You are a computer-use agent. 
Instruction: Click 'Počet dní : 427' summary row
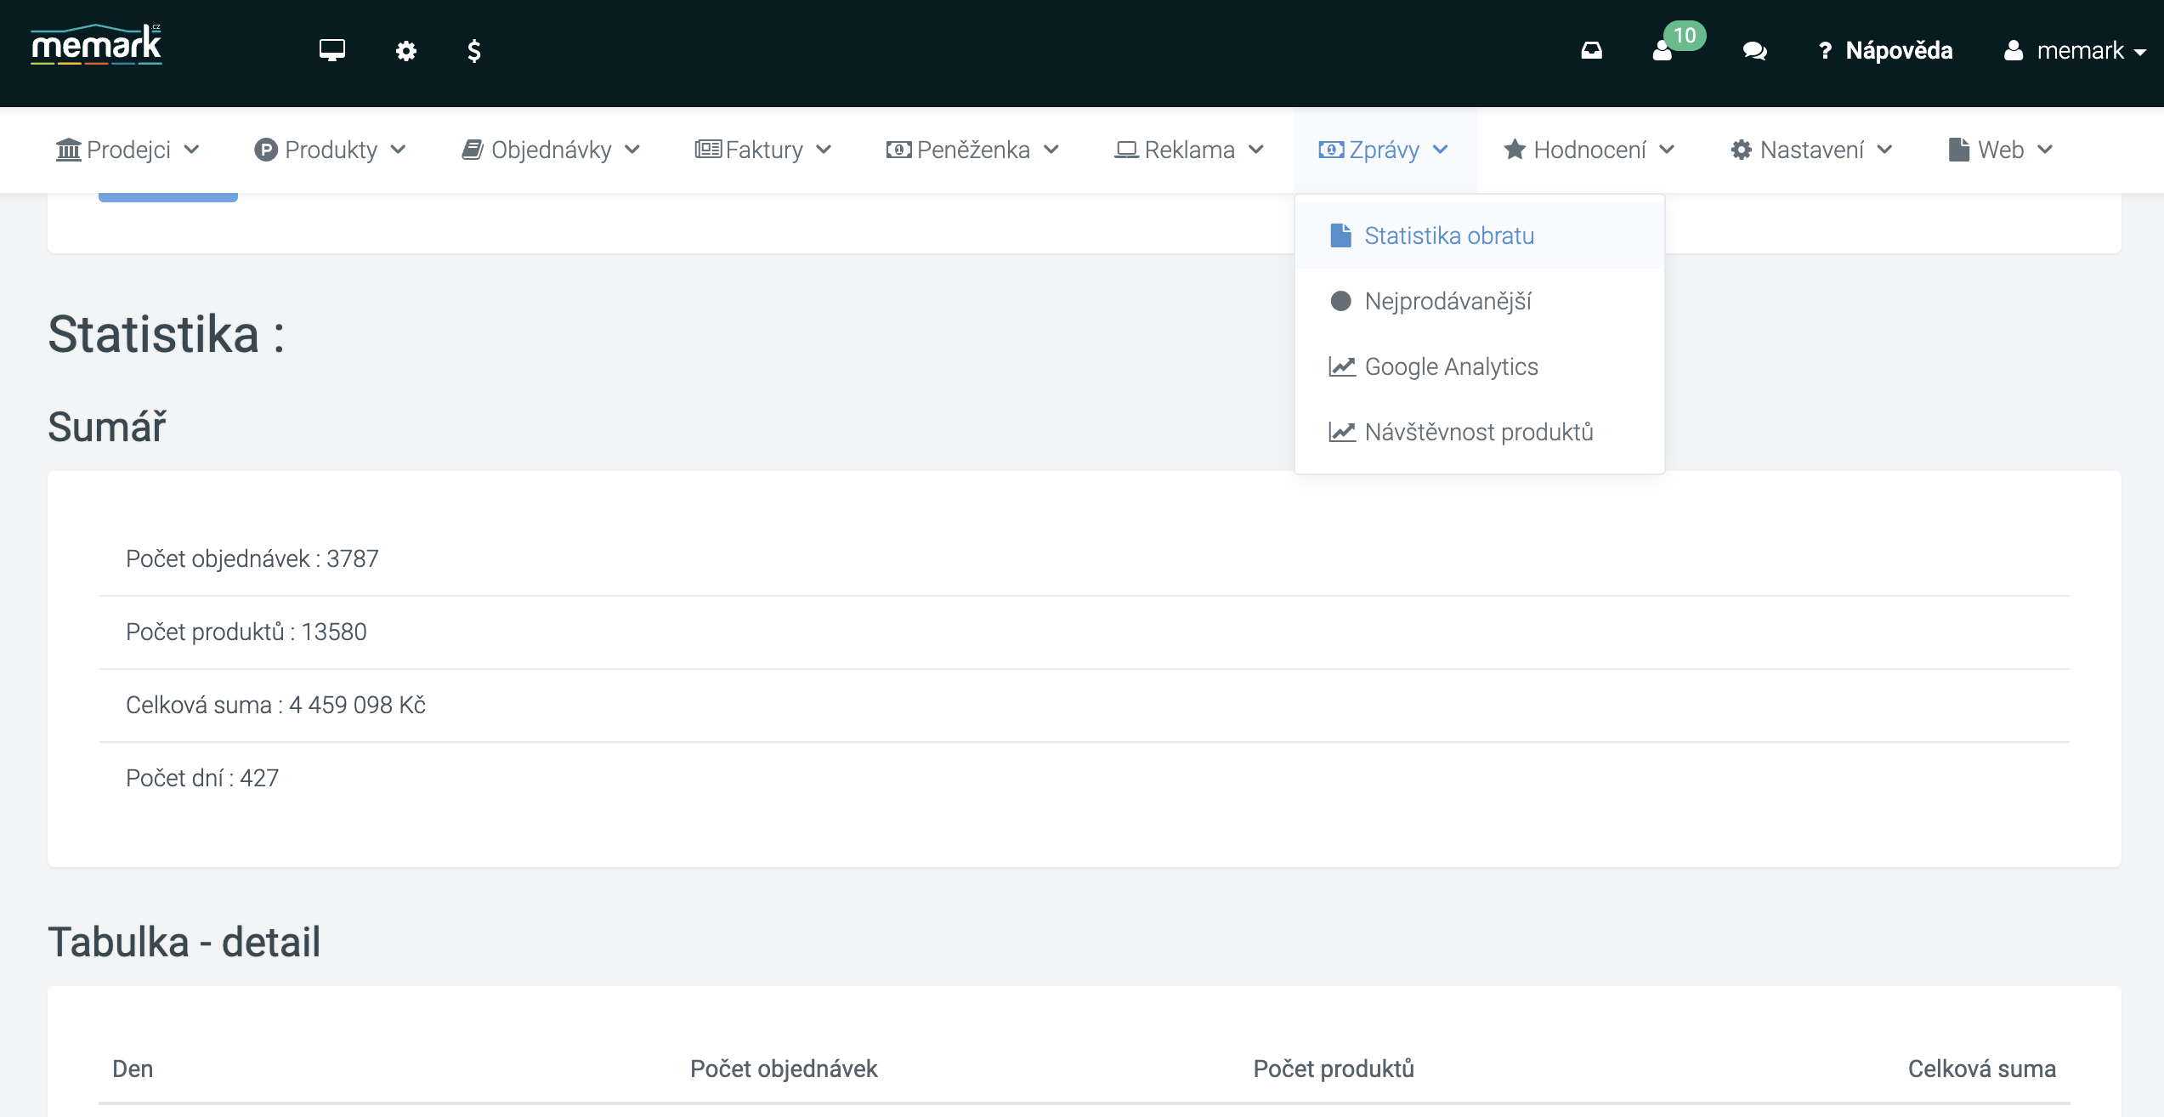coord(1085,778)
